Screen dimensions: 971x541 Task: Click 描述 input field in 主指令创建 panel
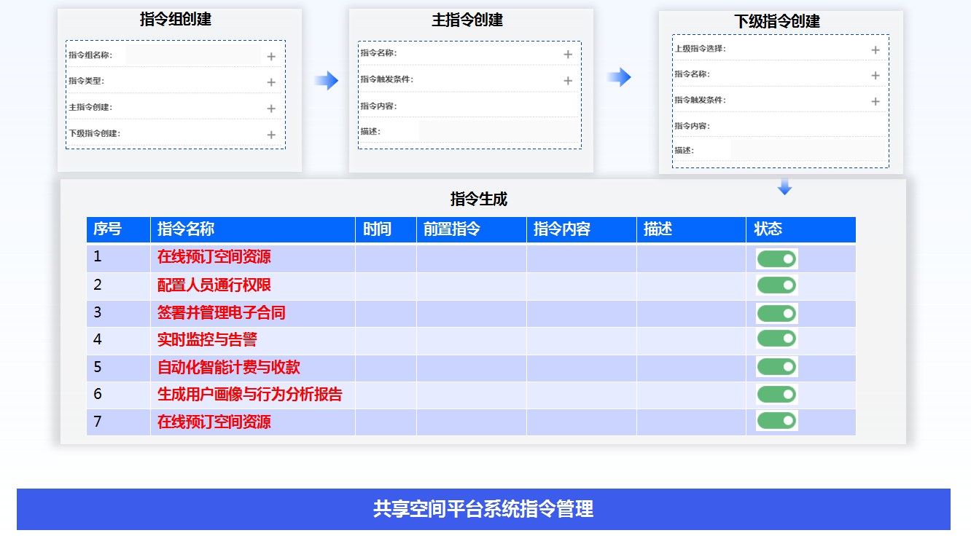point(499,132)
